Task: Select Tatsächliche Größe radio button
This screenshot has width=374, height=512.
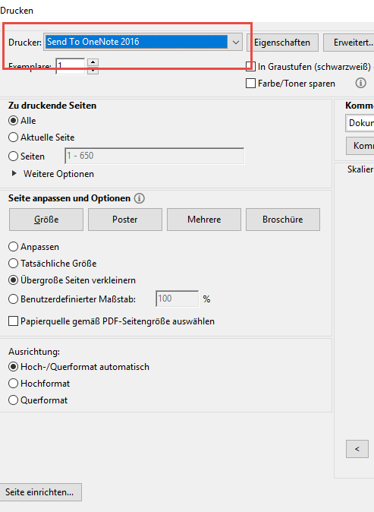Action: coord(13,263)
